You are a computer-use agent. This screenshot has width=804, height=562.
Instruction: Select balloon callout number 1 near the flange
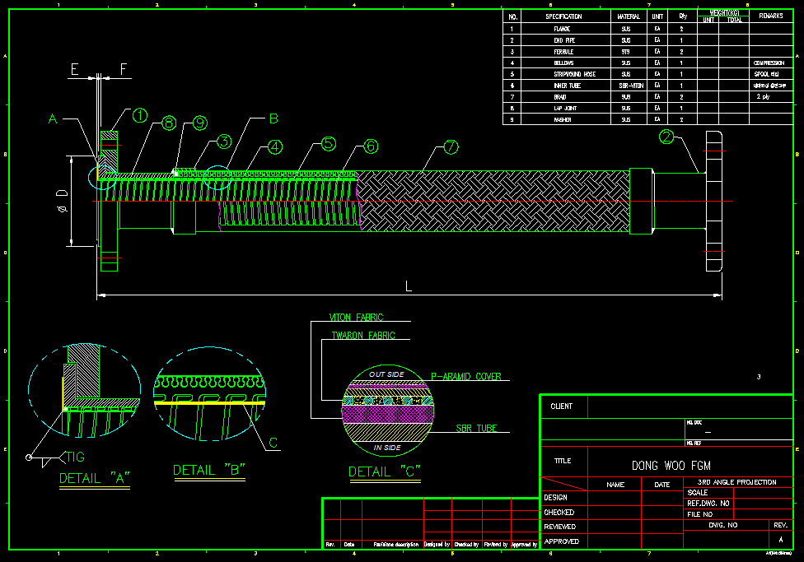point(140,115)
